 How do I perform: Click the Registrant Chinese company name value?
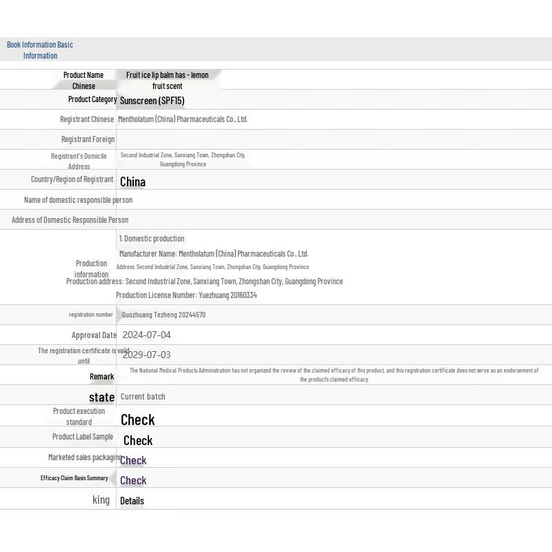click(x=182, y=119)
